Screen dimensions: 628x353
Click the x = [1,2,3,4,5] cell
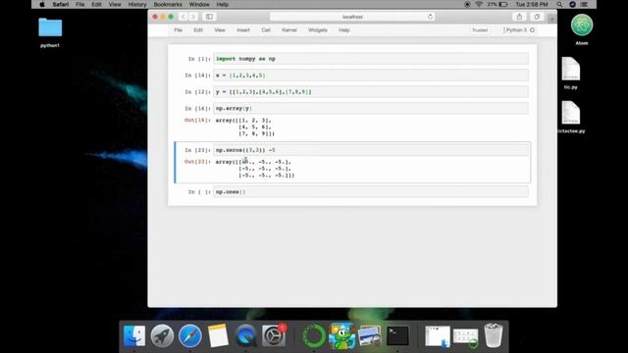(371, 76)
